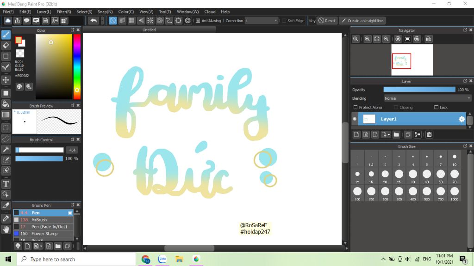Select the Flower Stamp brush

pyautogui.click(x=43, y=234)
